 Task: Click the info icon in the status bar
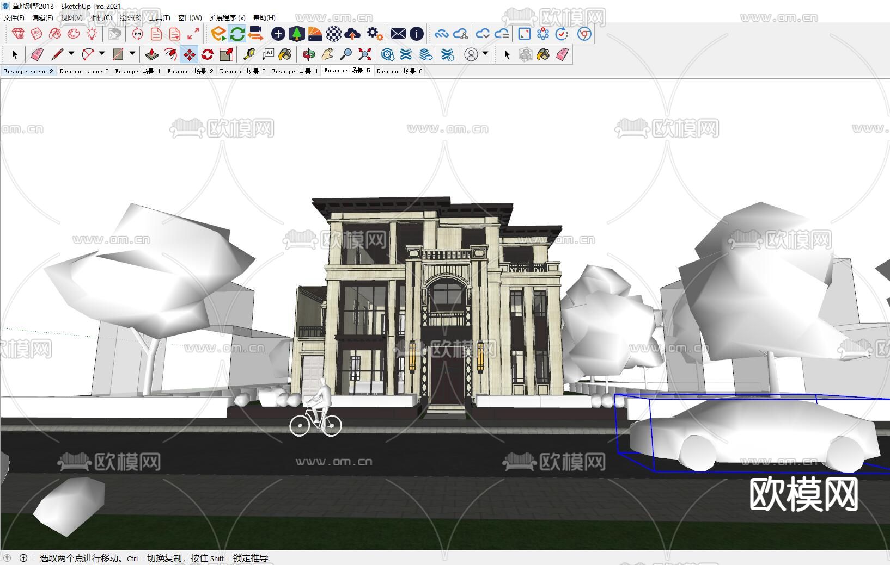[23, 558]
